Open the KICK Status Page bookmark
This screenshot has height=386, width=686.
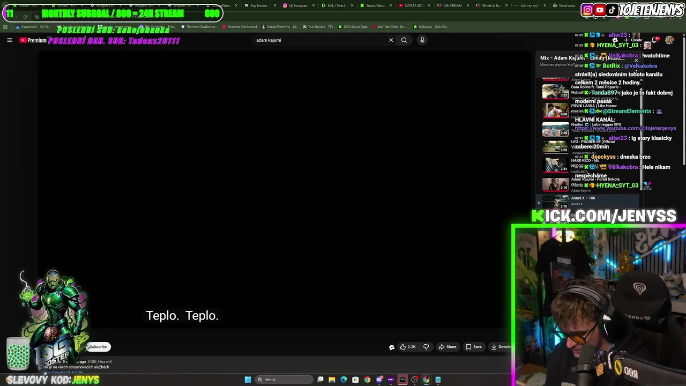point(353,26)
